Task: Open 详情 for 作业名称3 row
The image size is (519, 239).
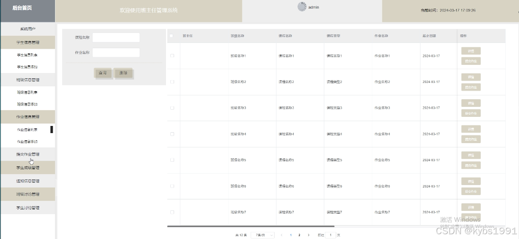Action: coord(471,103)
